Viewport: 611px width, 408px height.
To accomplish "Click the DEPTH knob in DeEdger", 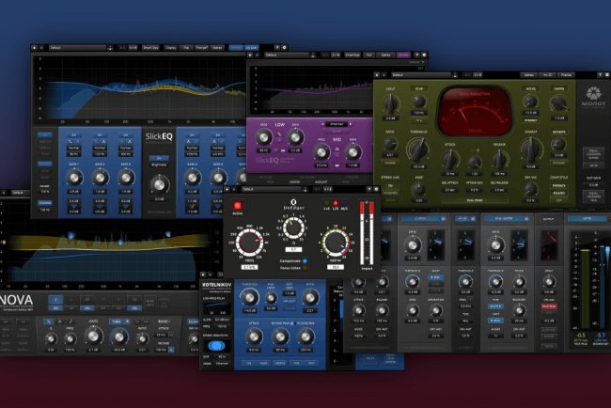I will tap(336, 243).
